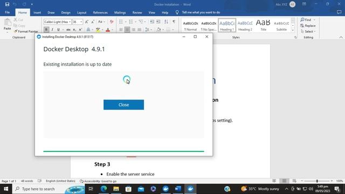345x194 pixels.
Task: Click Replace in the Editing group
Action: point(308,25)
